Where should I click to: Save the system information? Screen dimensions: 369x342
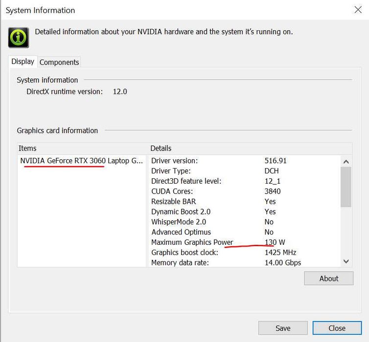coord(283,328)
